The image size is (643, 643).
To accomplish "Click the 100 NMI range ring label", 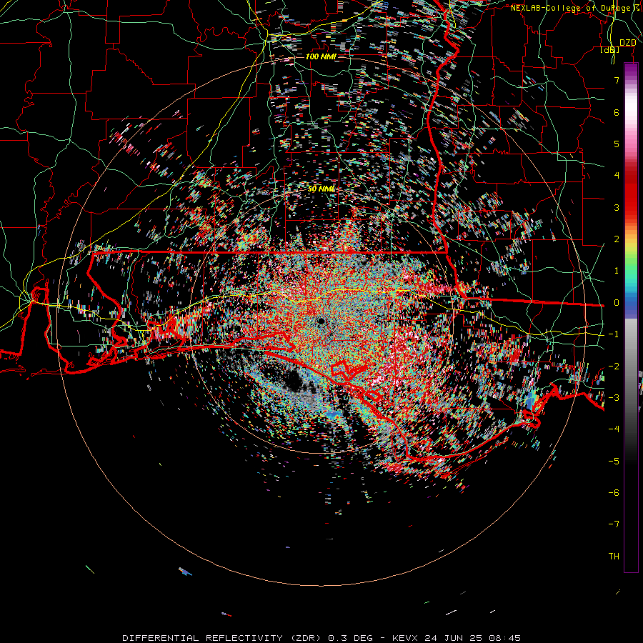I will pyautogui.click(x=320, y=56).
